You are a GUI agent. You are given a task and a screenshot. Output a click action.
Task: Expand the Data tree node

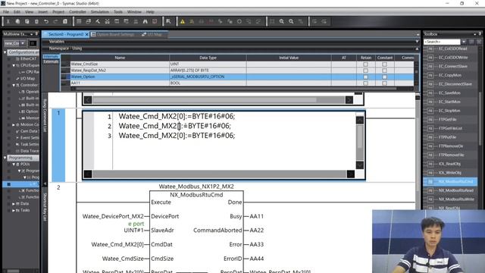click(14, 204)
